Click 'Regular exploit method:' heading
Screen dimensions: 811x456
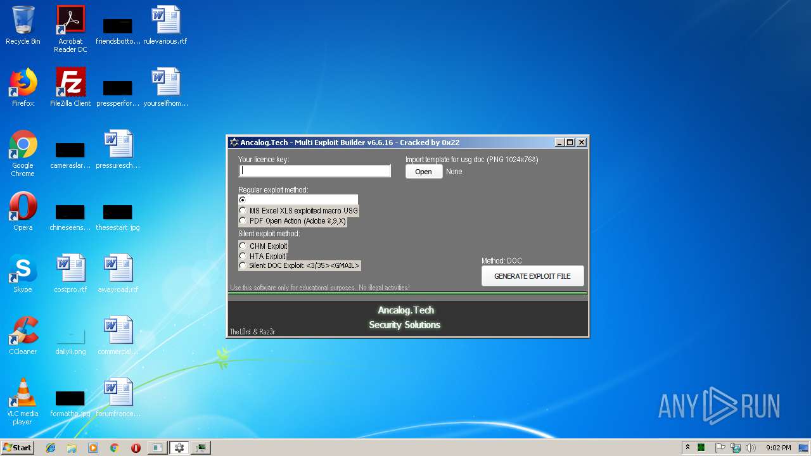pos(273,190)
